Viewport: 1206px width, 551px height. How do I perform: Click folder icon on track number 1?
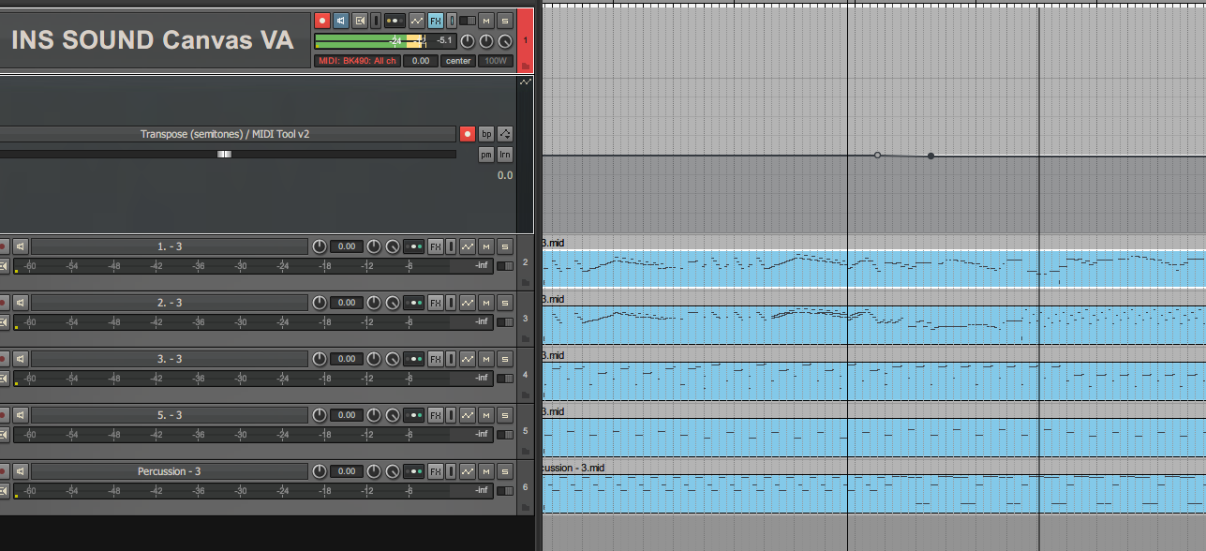coord(525,66)
